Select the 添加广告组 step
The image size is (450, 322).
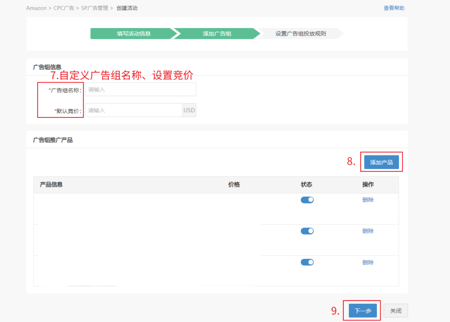[217, 34]
